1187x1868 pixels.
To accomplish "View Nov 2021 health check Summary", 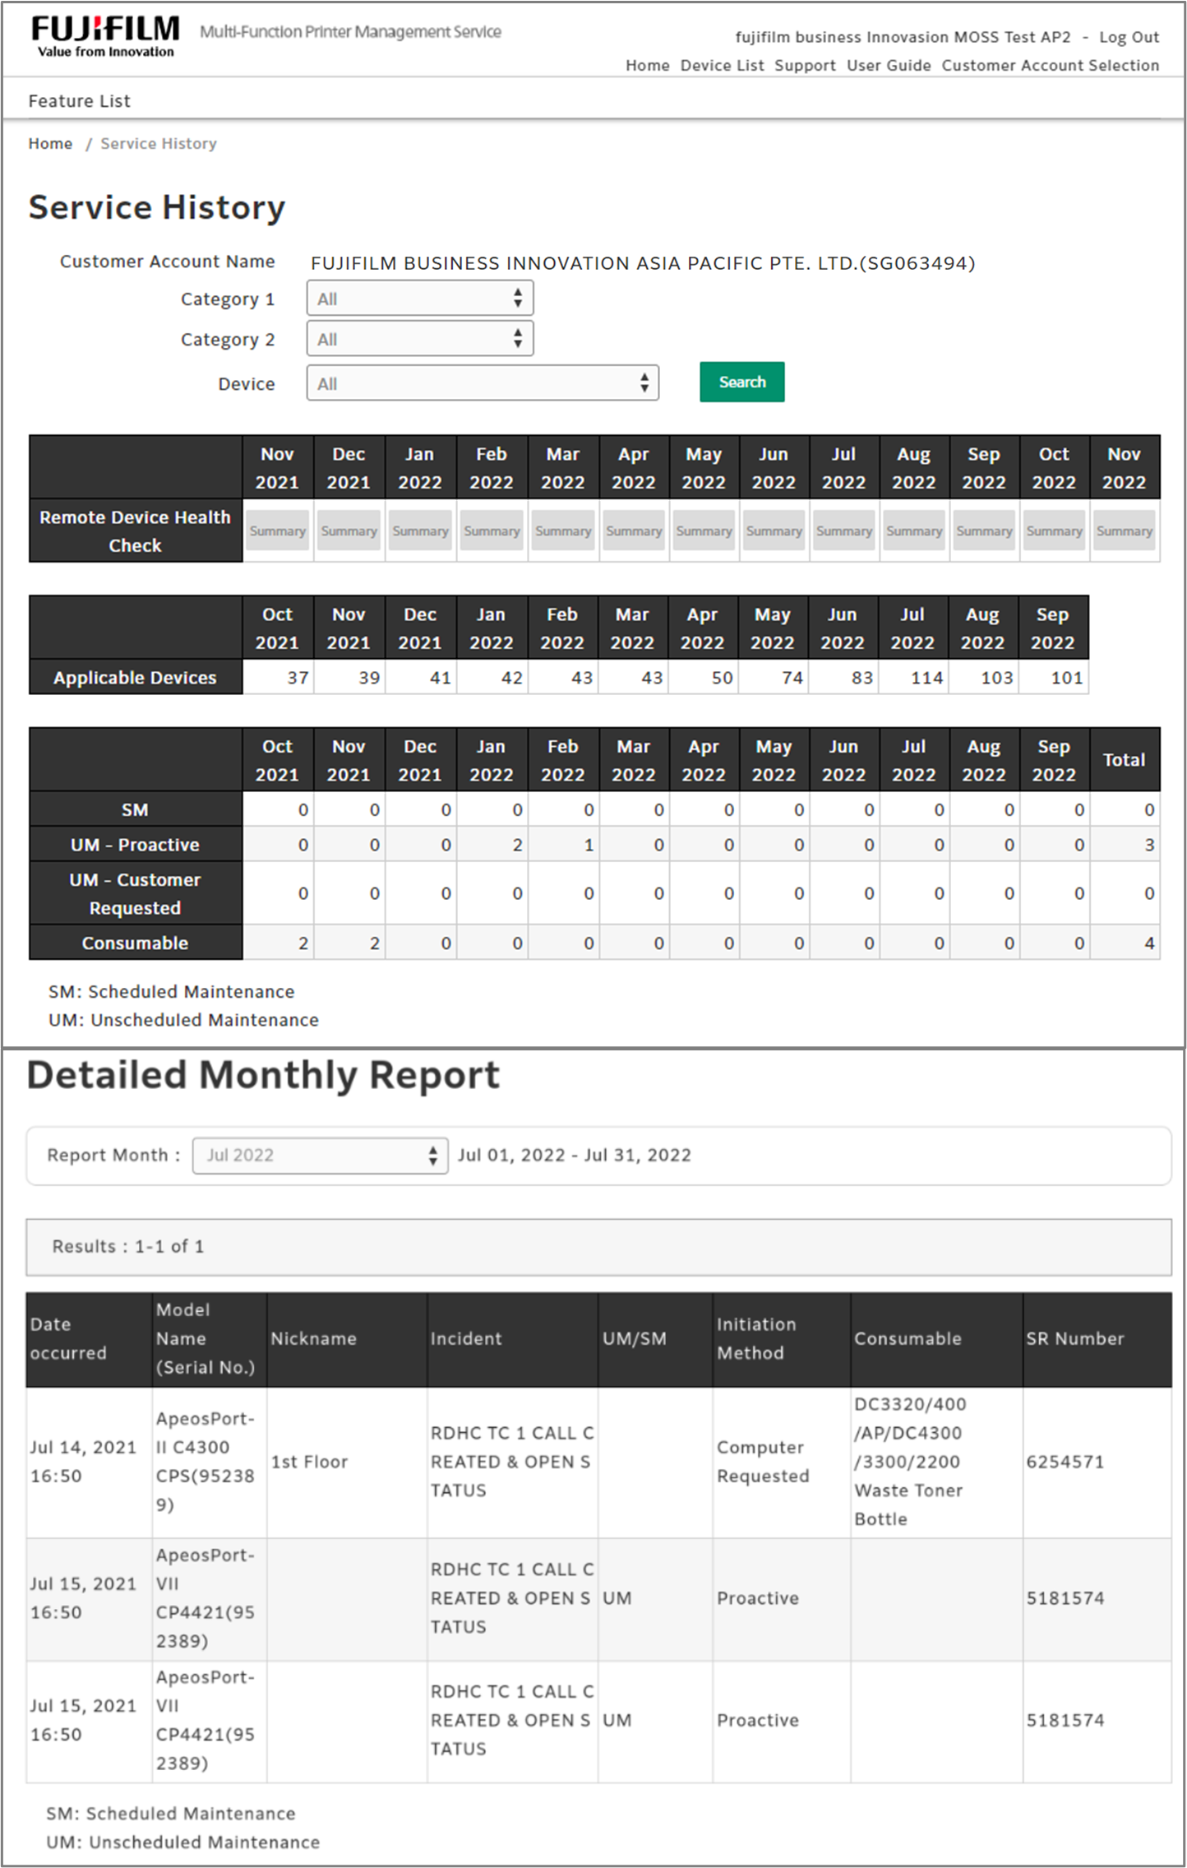I will click(x=278, y=531).
